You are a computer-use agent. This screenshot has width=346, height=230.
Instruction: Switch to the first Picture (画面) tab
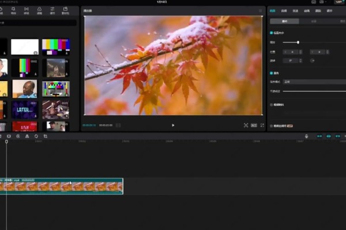point(273,10)
